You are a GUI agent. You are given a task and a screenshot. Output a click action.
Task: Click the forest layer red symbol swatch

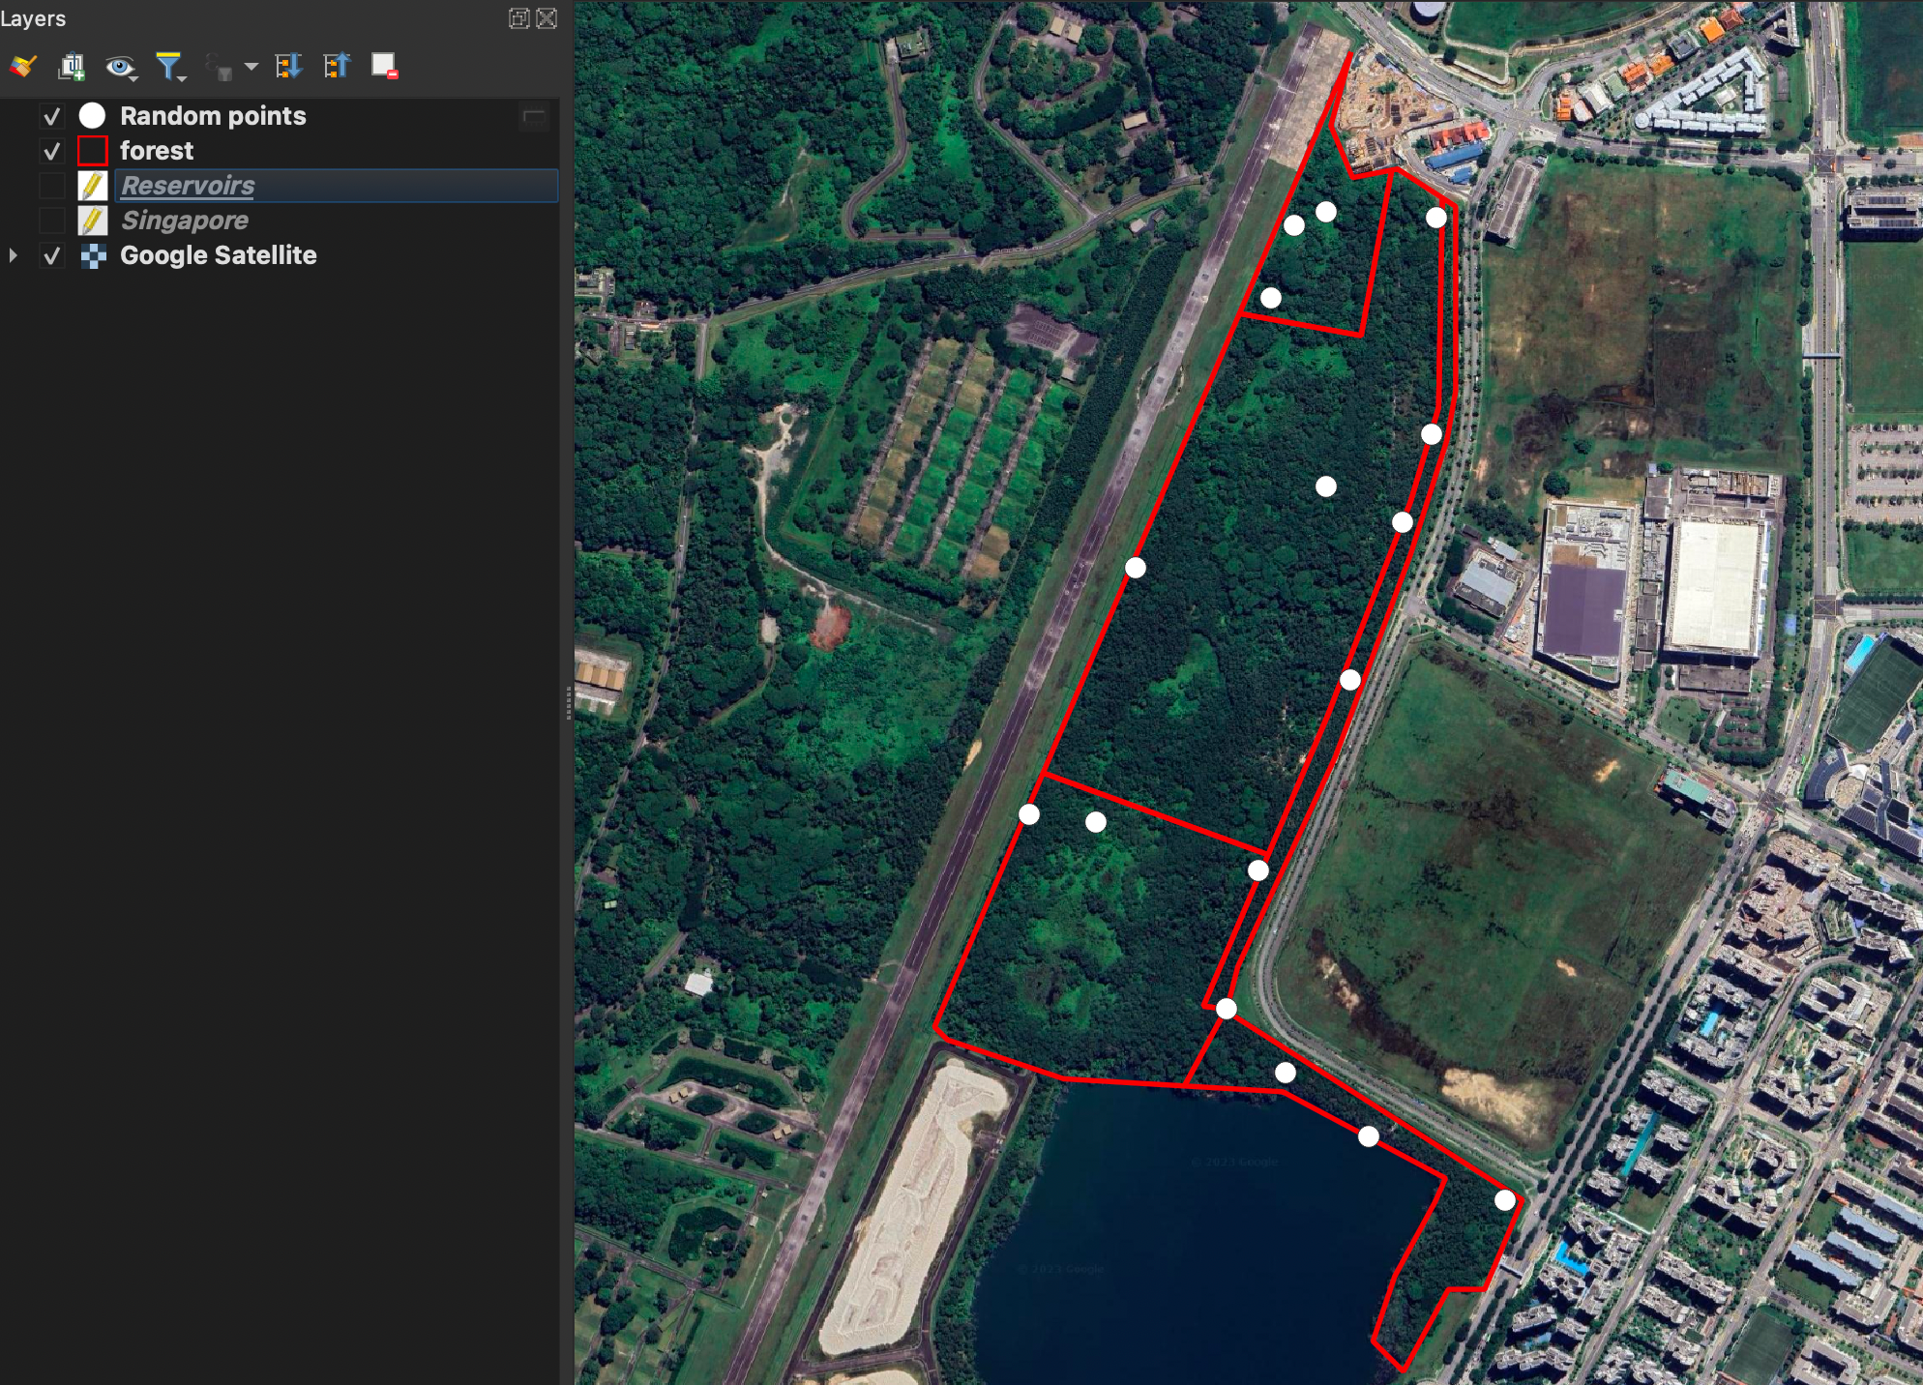tap(93, 151)
